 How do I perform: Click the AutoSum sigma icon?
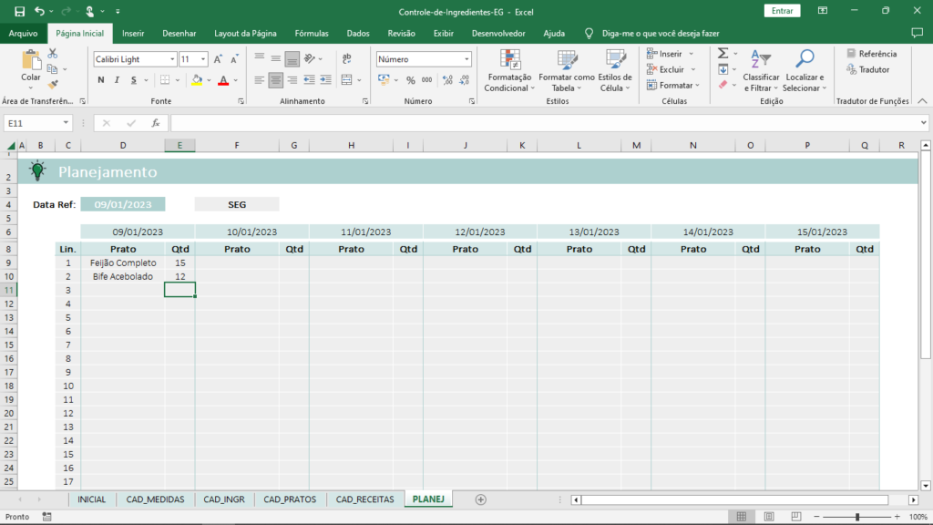click(x=723, y=54)
